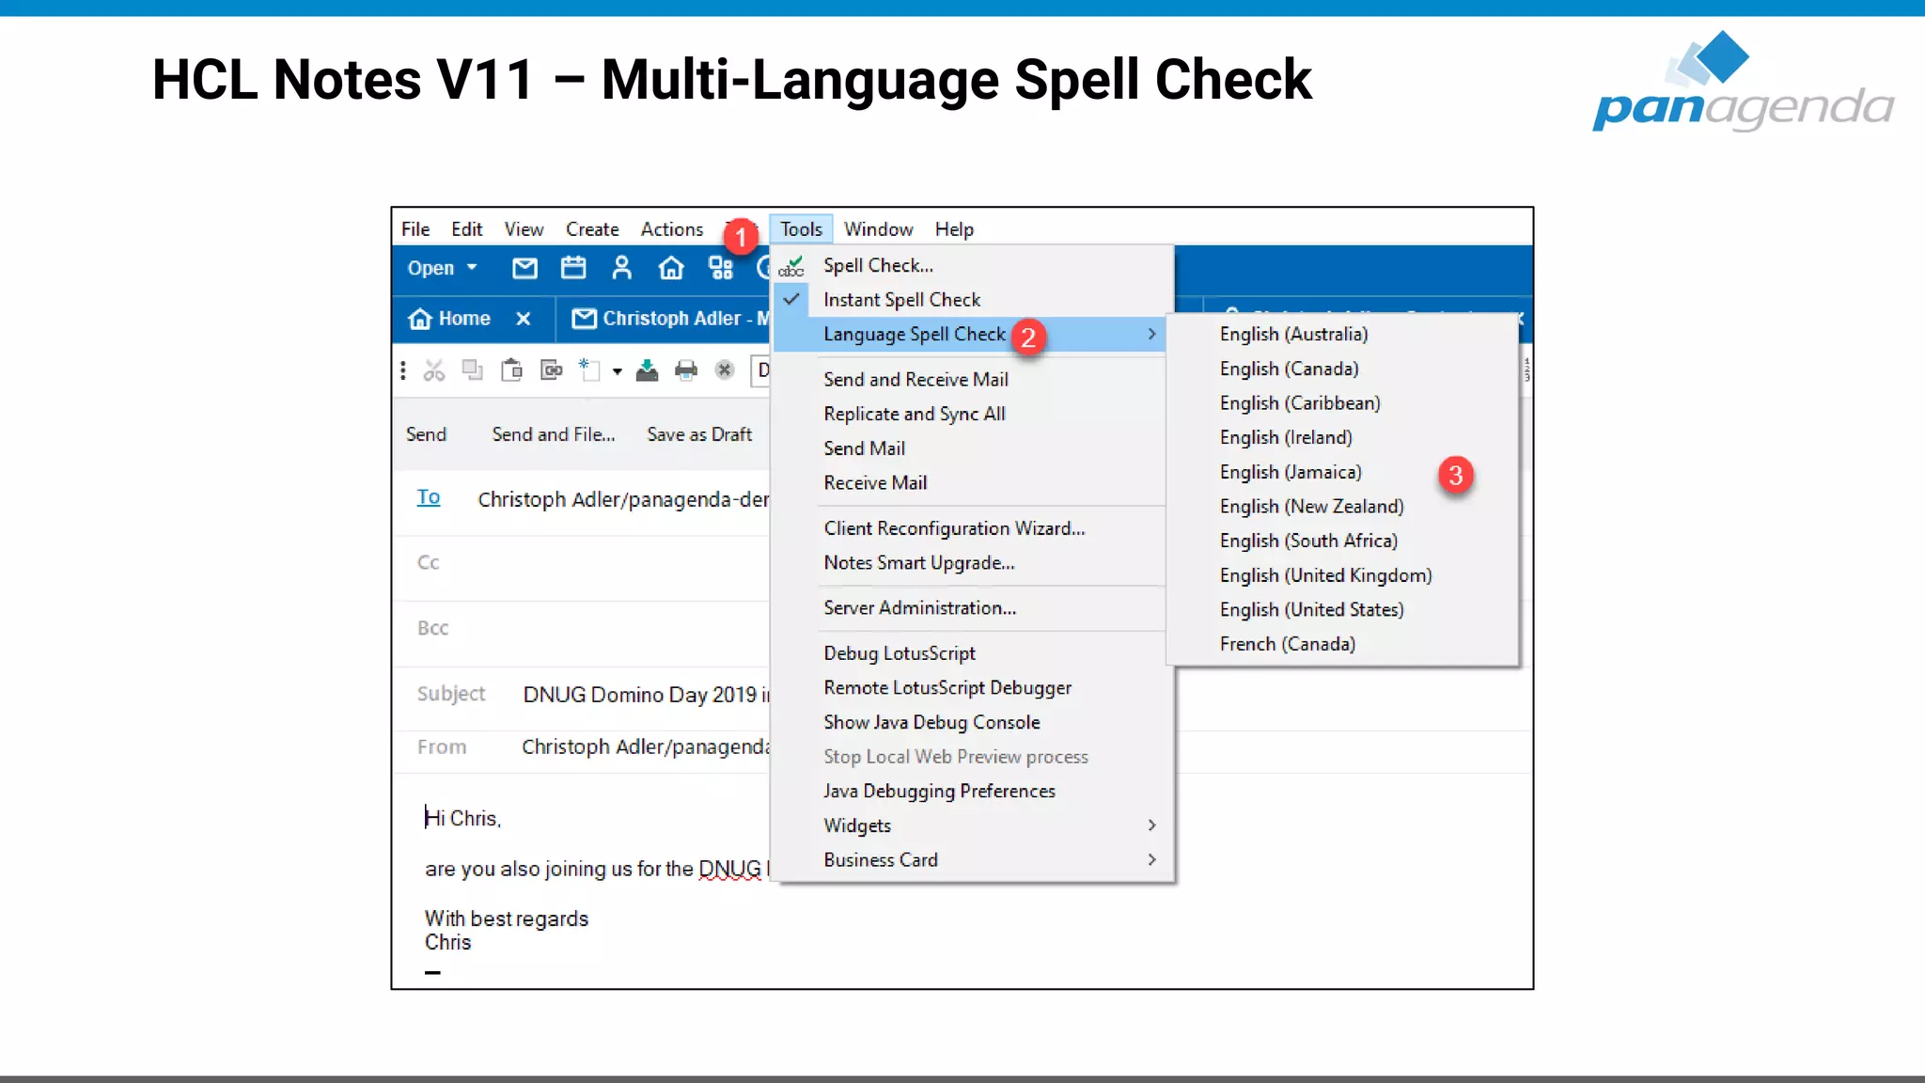Open the Actions menu

671,229
